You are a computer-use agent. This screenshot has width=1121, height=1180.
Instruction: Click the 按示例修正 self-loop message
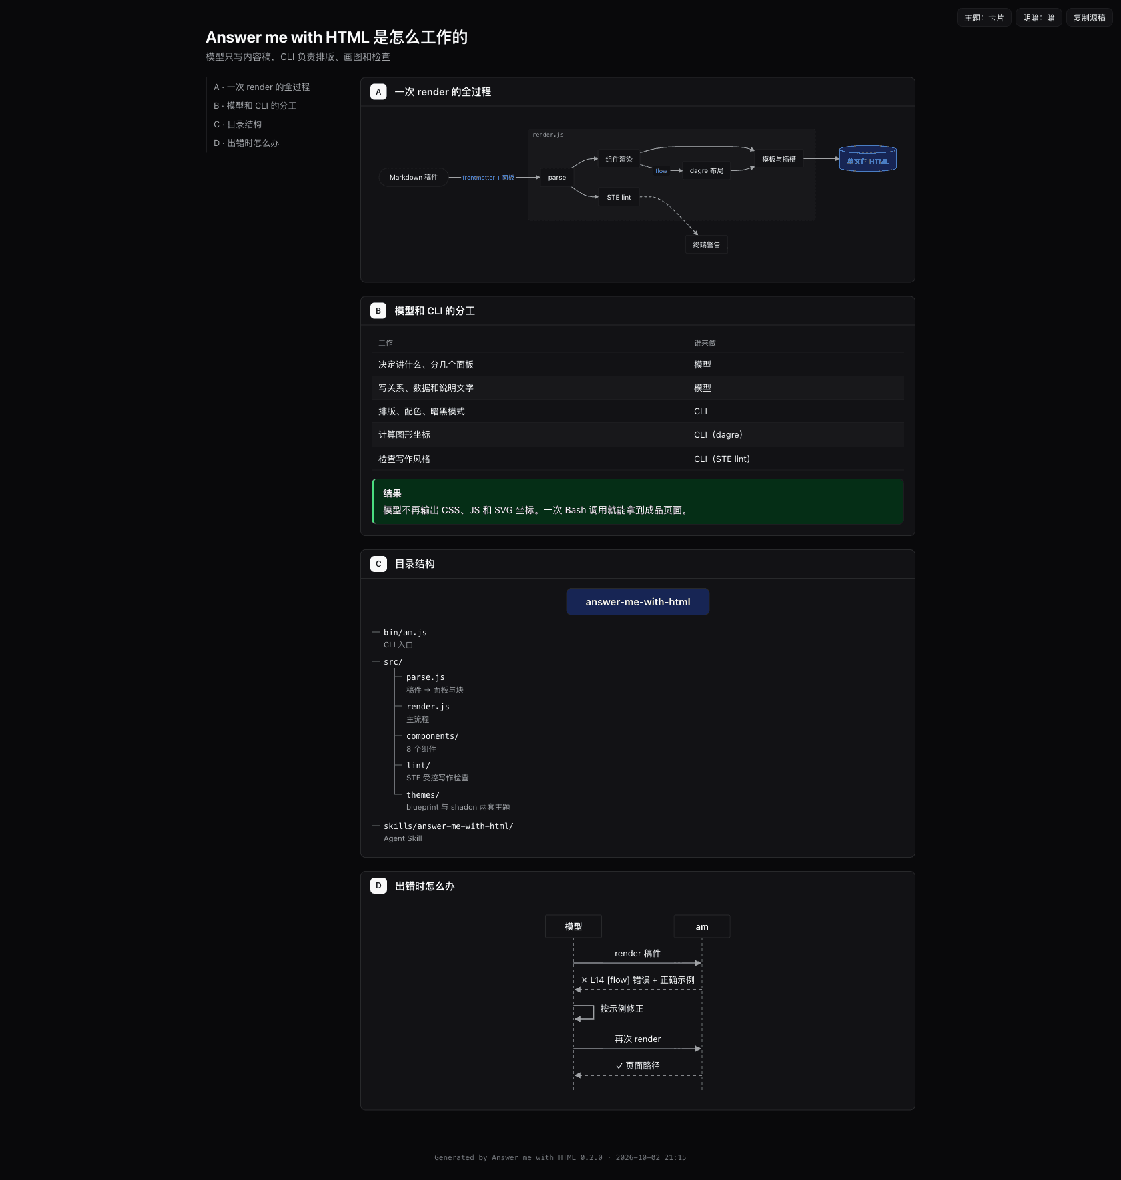pyautogui.click(x=621, y=1009)
